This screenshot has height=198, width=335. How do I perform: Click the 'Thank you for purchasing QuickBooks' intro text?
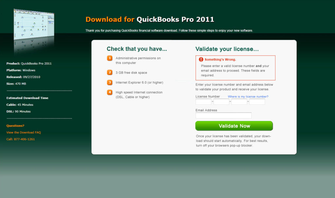[169, 30]
